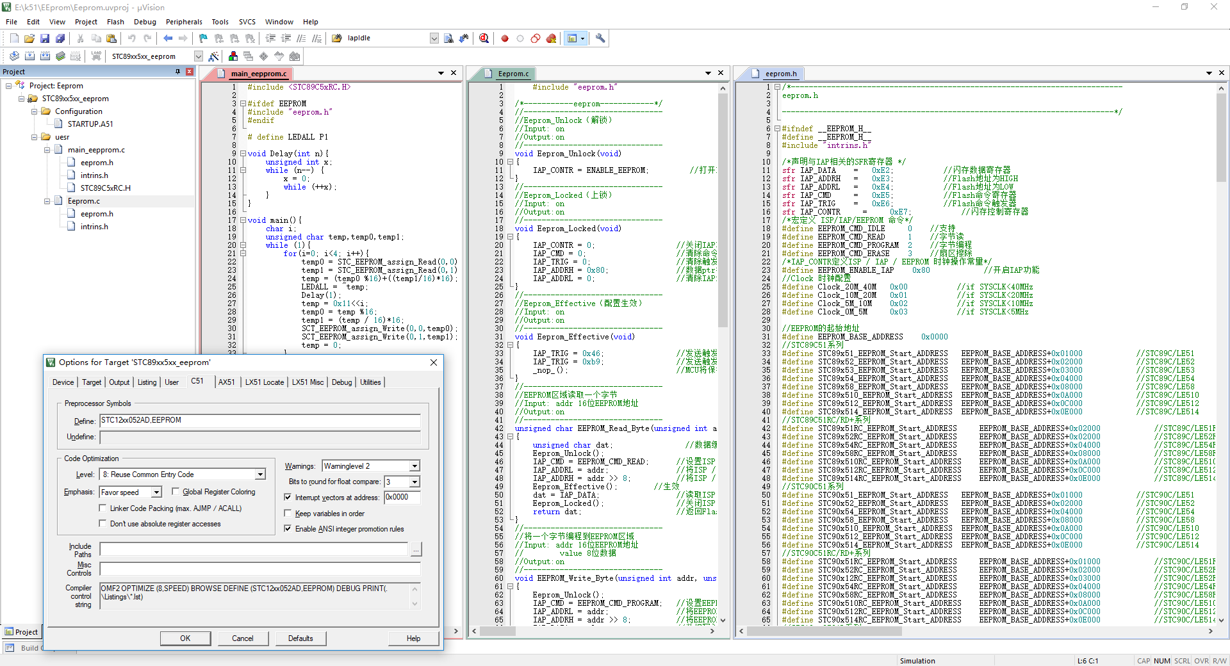Viewport: 1230px width, 666px height.
Task: Click the OK button in Options dialog
Action: (185, 638)
